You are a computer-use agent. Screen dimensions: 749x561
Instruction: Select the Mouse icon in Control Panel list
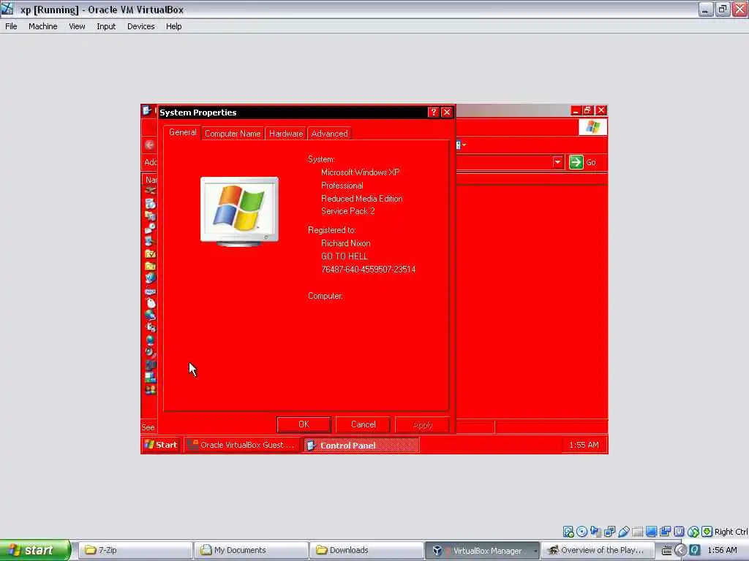coord(151,303)
